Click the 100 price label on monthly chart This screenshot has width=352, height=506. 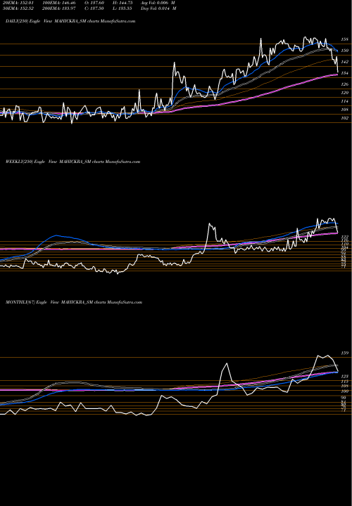pos(345,391)
